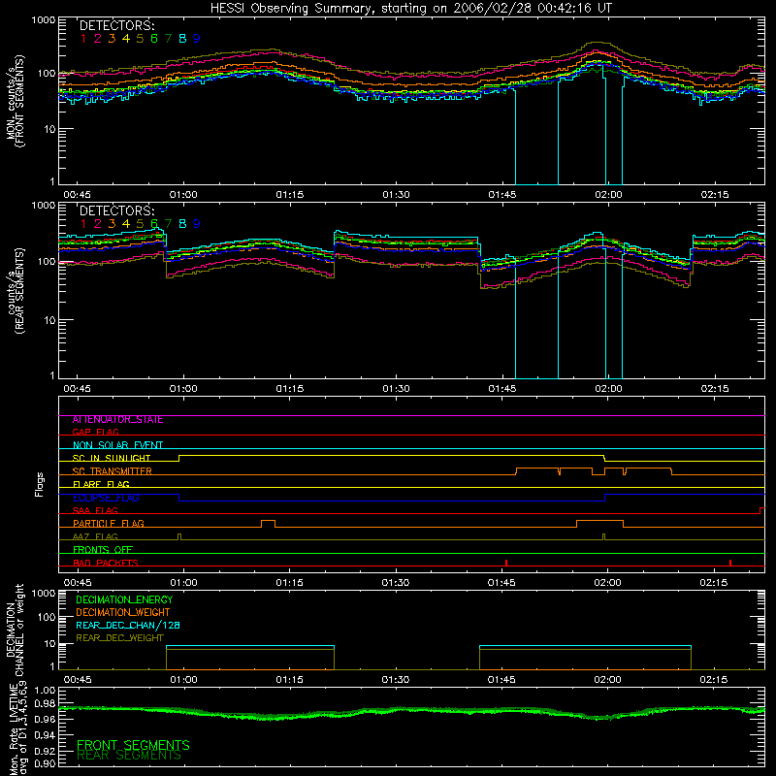
Task: Click the SAA_FLAG label
Action: click(x=95, y=510)
